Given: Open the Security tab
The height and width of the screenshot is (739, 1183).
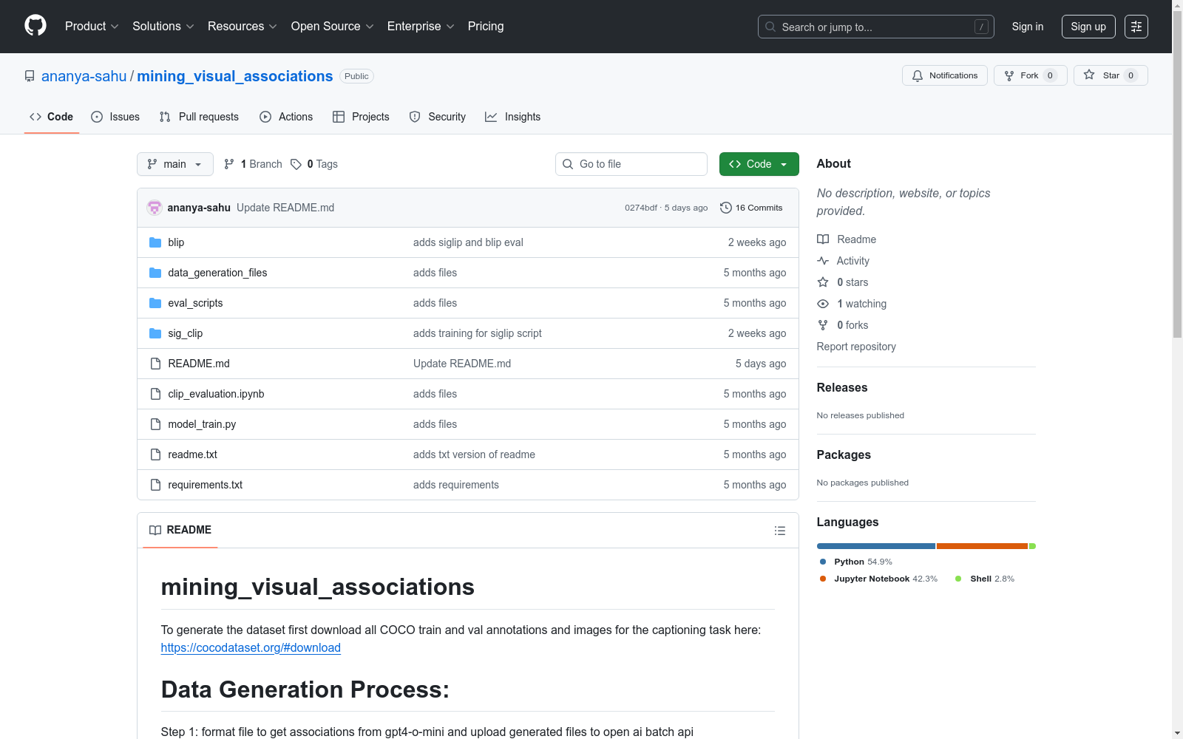Looking at the screenshot, I should pyautogui.click(x=438, y=117).
